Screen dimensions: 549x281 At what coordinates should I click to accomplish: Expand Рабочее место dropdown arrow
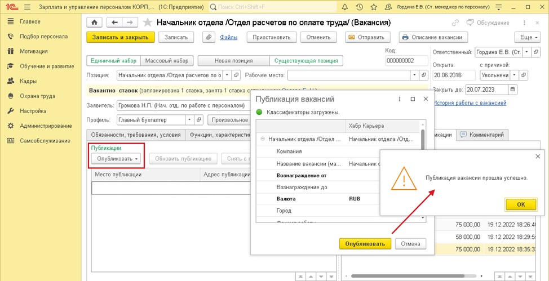(415, 75)
